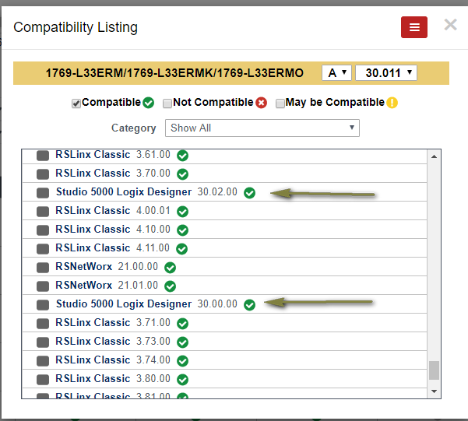Click the 1769-L33ERM product name heading
The height and width of the screenshot is (421, 468).
tap(174, 73)
